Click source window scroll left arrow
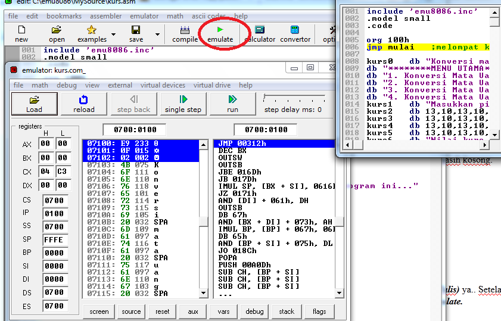This screenshot has height=321, width=501. (348, 145)
